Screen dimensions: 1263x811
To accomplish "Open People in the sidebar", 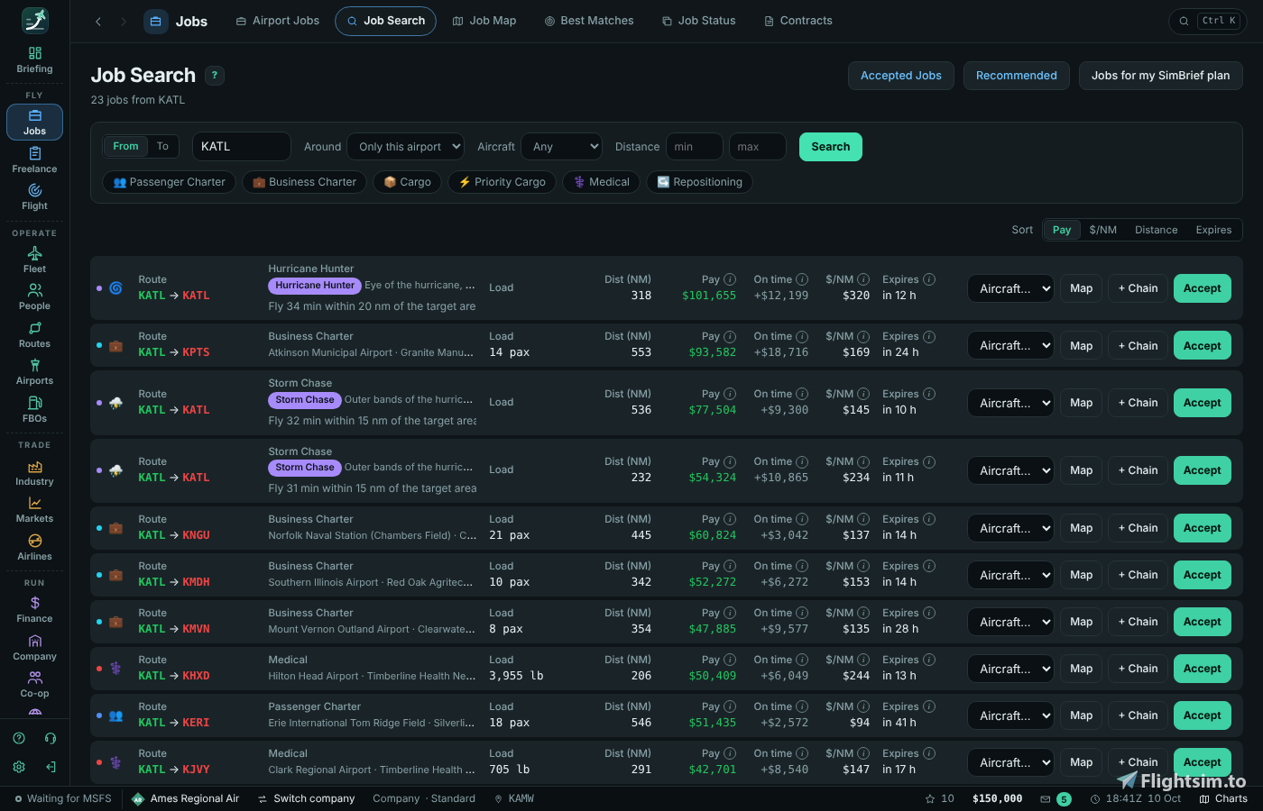I will pyautogui.click(x=34, y=296).
